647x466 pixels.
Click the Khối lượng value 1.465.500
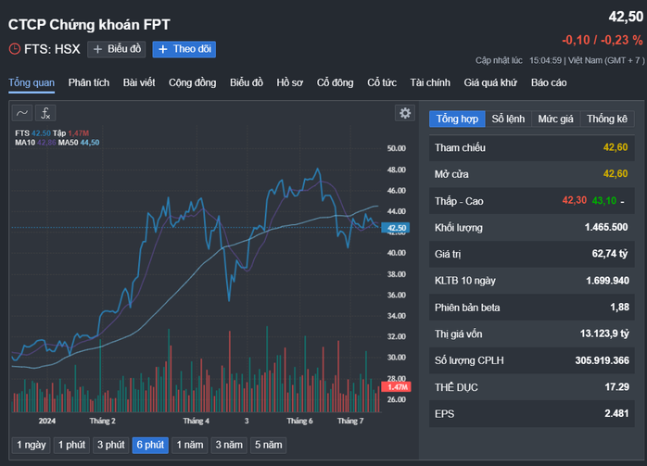[606, 228]
